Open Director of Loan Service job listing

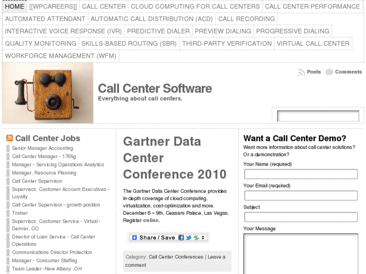[53, 240]
